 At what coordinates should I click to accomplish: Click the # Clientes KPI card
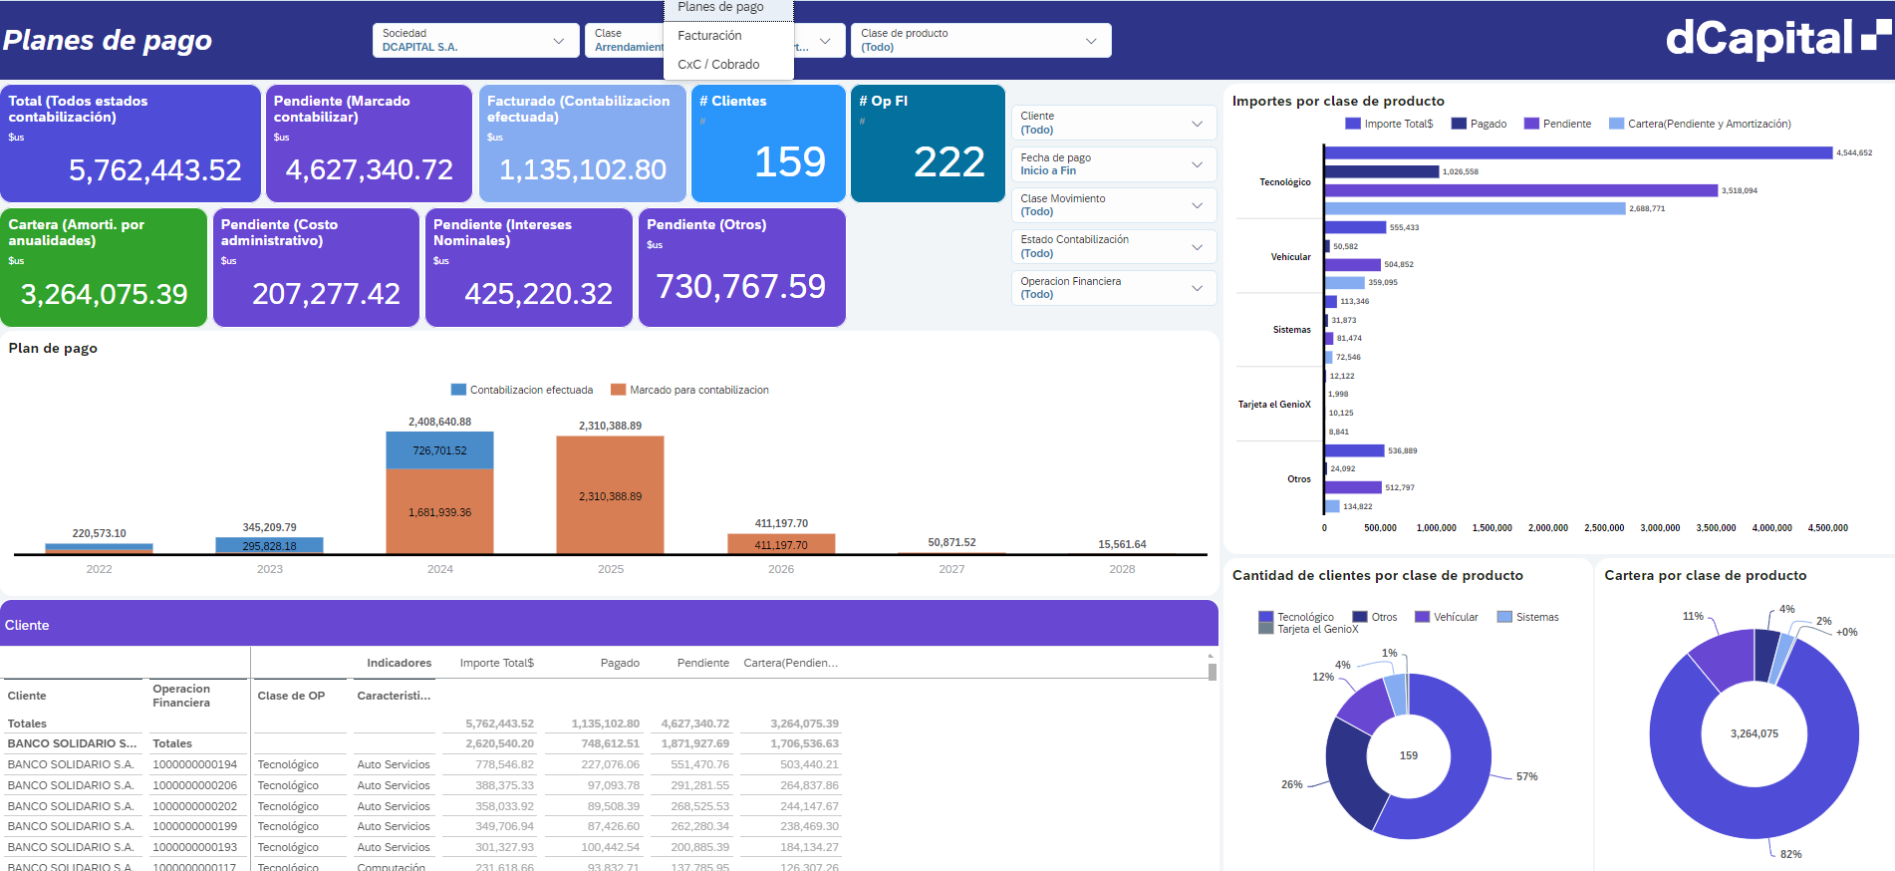(x=768, y=144)
